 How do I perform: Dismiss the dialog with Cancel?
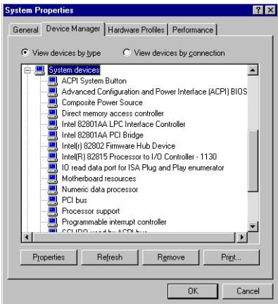(x=248, y=291)
